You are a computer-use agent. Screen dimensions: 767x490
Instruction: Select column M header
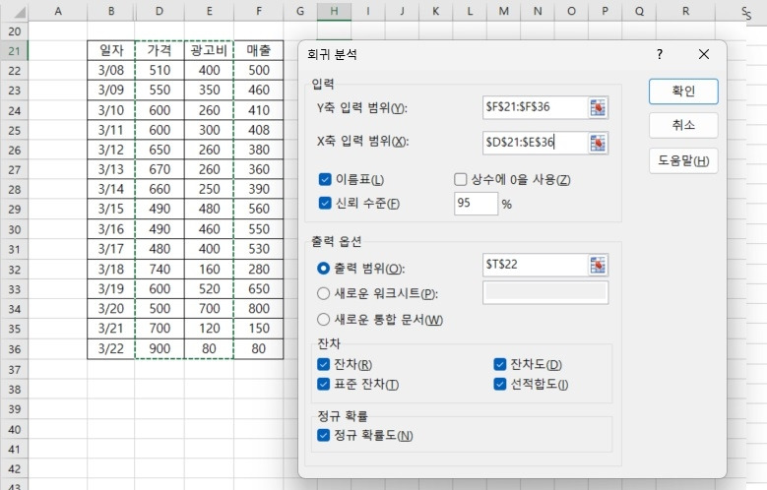click(503, 11)
